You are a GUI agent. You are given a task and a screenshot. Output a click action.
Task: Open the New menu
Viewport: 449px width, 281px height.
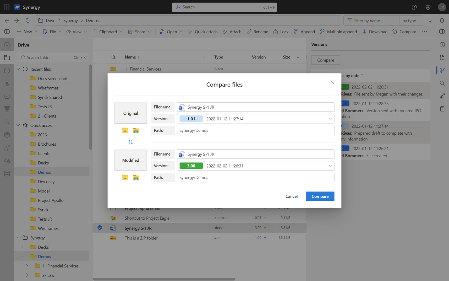(x=27, y=31)
